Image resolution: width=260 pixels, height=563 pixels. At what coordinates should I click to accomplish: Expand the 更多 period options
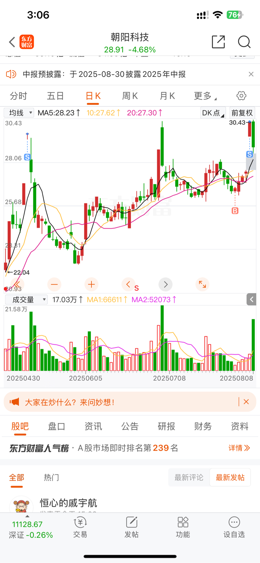[205, 96]
